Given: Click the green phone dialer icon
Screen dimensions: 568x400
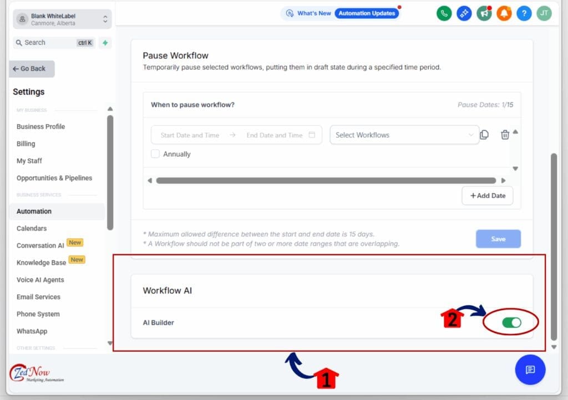Looking at the screenshot, I should click(444, 13).
